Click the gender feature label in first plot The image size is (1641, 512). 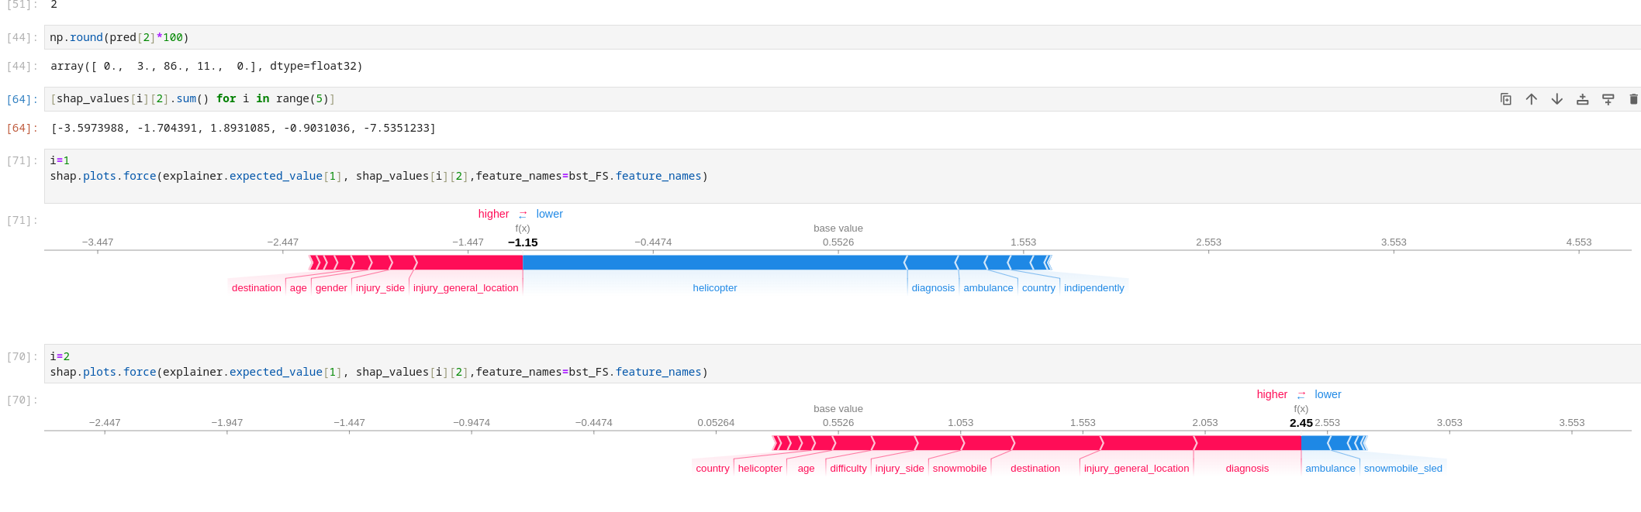point(331,288)
